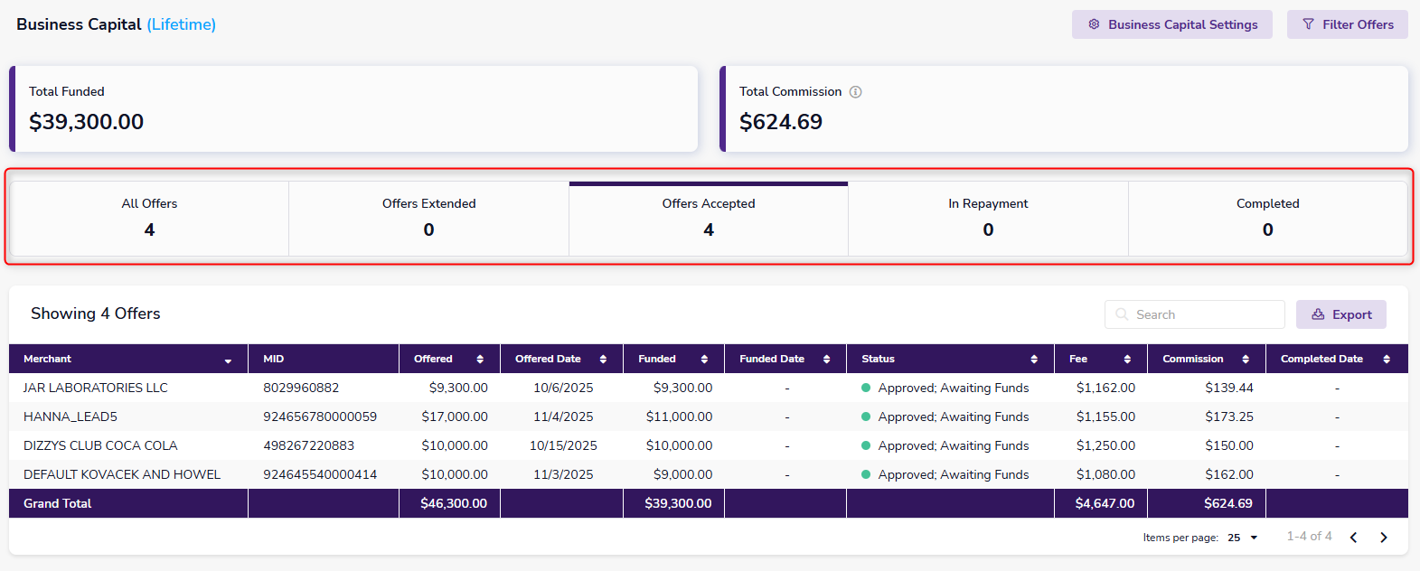Sort table using Offered Date sort icon
This screenshot has height=571, width=1420.
point(603,360)
